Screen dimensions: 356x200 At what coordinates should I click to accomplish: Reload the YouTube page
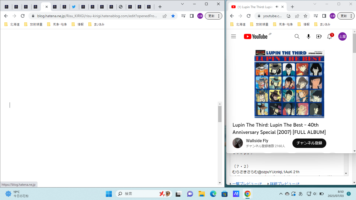(249, 16)
